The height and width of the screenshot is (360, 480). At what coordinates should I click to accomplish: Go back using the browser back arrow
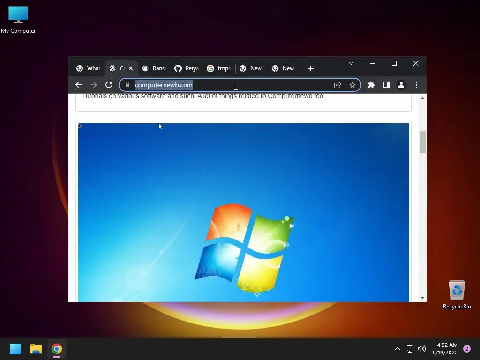coord(79,85)
